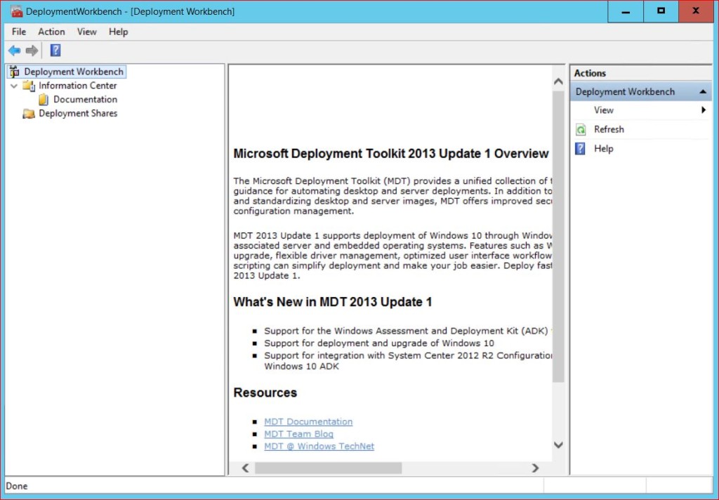The image size is (719, 500).
Task: Click the Help question mark toolbar icon
Action: [x=55, y=50]
